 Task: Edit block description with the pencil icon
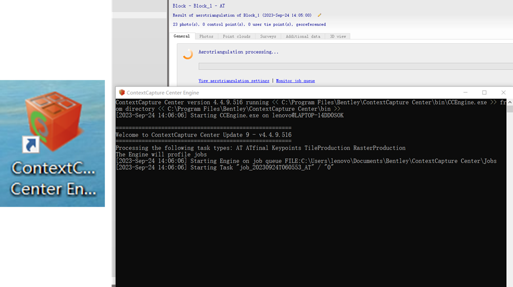(x=319, y=15)
